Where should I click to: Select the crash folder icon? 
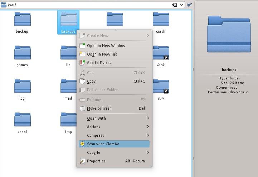coord(161,19)
